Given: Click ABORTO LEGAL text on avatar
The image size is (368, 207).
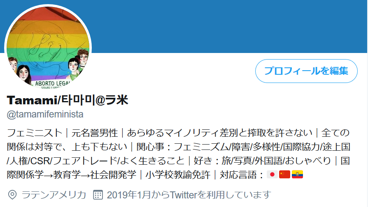Looking at the screenshot, I should [x=53, y=83].
